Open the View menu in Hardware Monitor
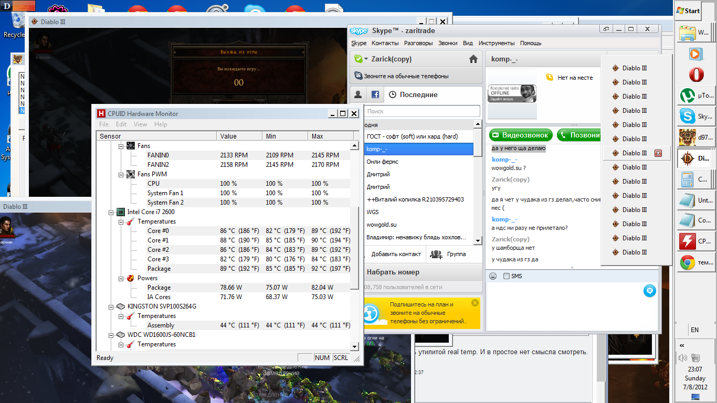 (x=140, y=124)
